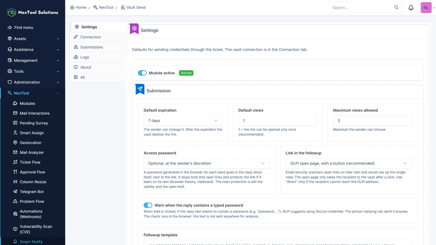Screen dimensions: 436x245
Task: Click the Smart Assign person icon
Action: tap(15, 133)
